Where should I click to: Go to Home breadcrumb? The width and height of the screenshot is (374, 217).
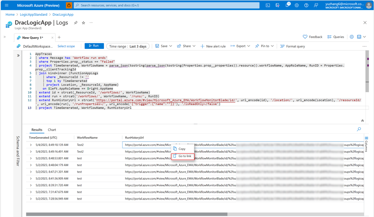[10, 15]
